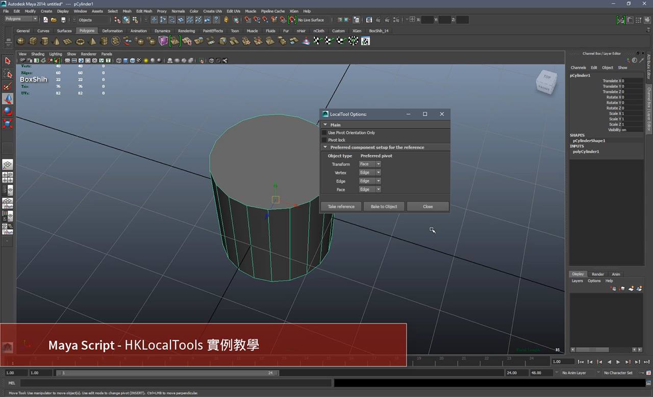
Task: Activate the Move tool in toolbox
Action: point(8,98)
